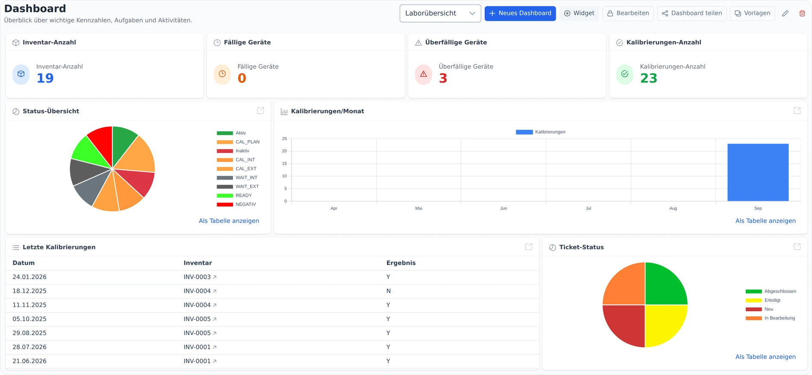
Task: Click the green check Kalibrierungen-Anzahl icon
Action: [x=625, y=74]
